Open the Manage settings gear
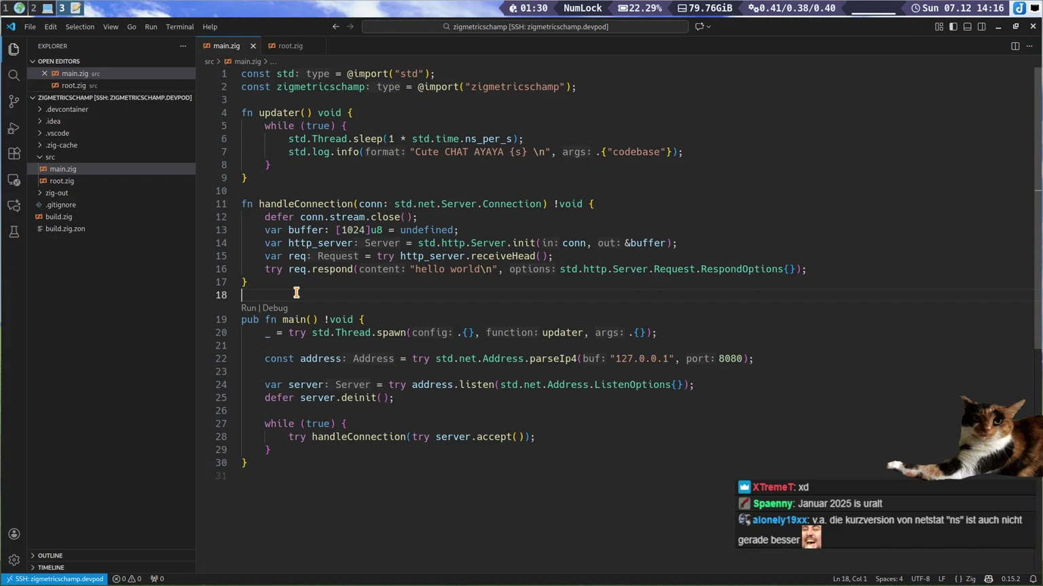Viewport: 1043px width, 586px height. point(14,560)
